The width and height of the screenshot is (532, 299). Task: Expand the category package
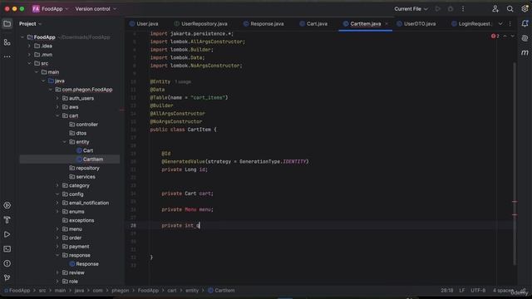coord(57,185)
